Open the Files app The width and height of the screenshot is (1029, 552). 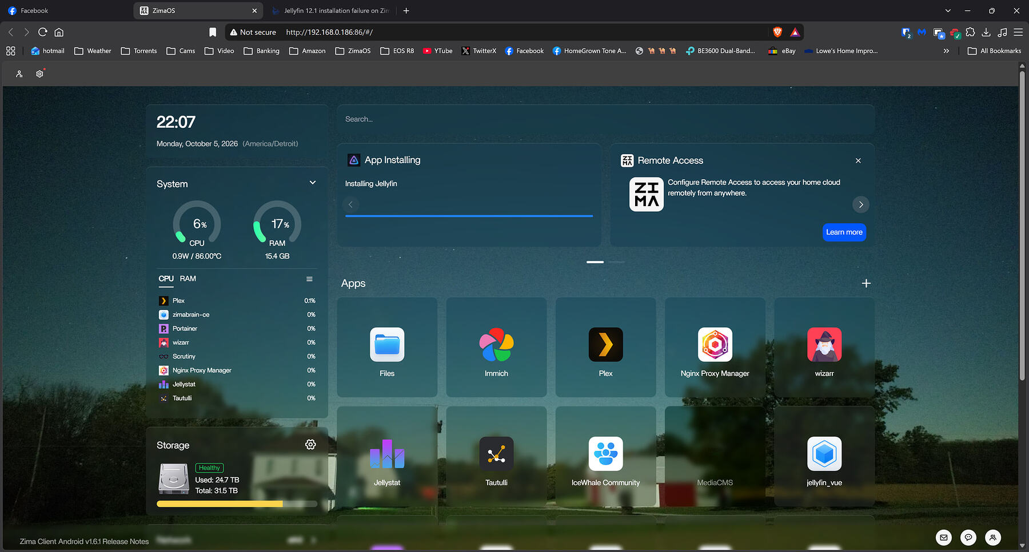(387, 347)
